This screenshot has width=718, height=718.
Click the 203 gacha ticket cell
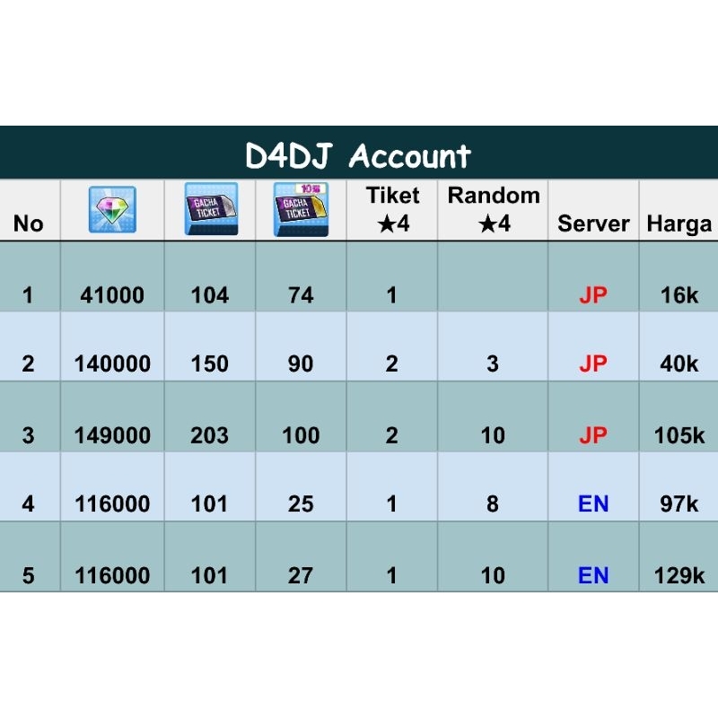210,435
